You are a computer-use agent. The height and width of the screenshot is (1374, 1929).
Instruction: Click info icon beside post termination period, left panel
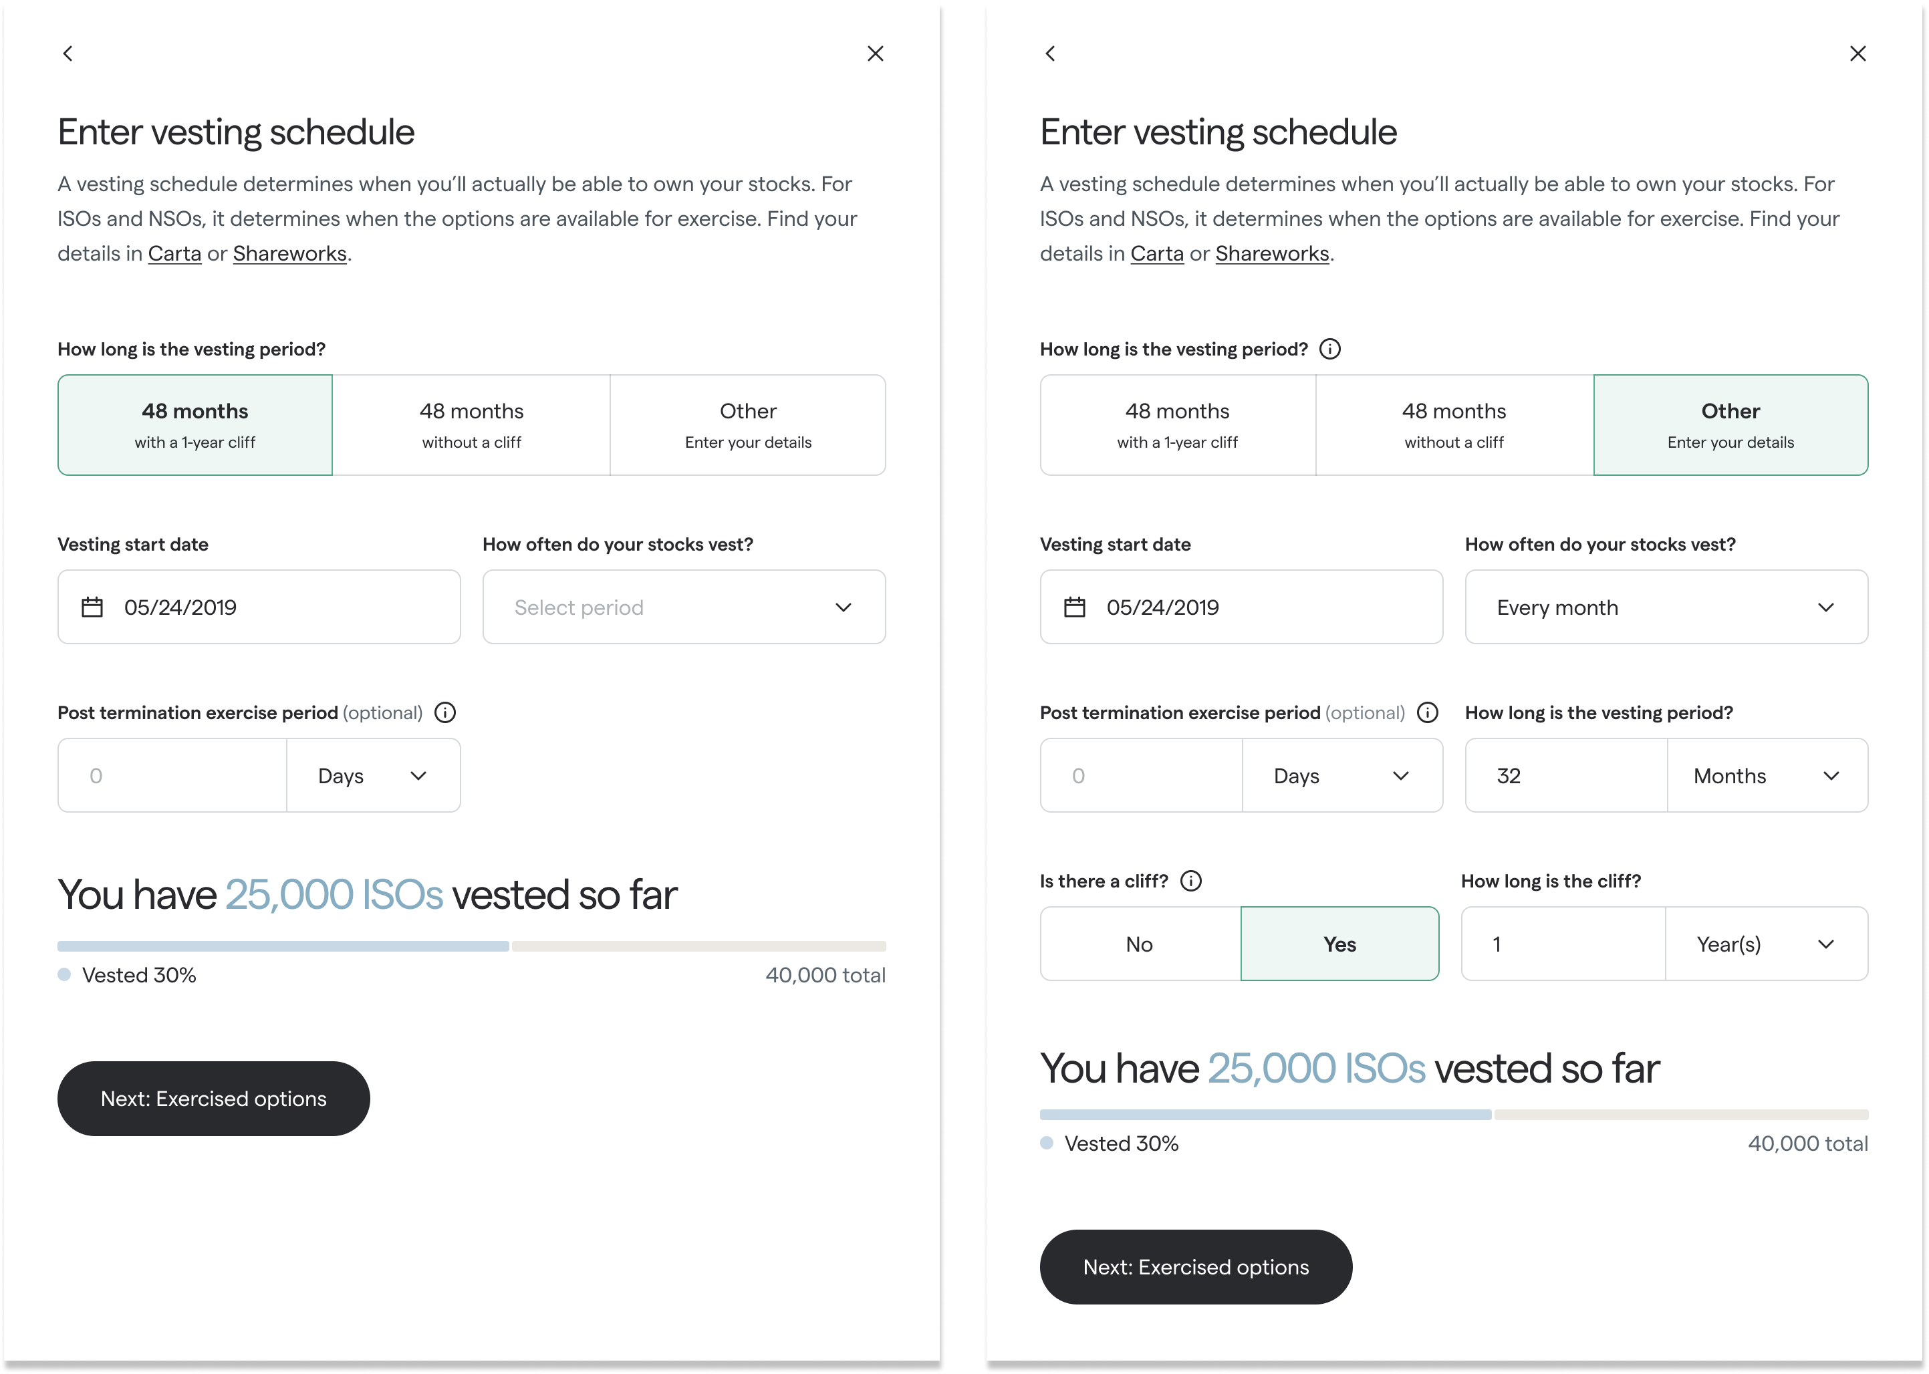coord(445,712)
